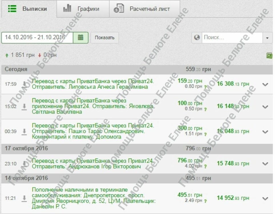Open transfer from Липовська Агнеса Герасимівна

(93, 84)
